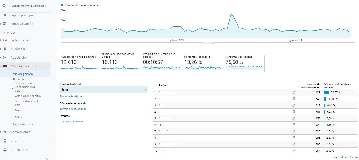Open the 320 visits row external link icon
This screenshot has width=359, height=160.
294,131
